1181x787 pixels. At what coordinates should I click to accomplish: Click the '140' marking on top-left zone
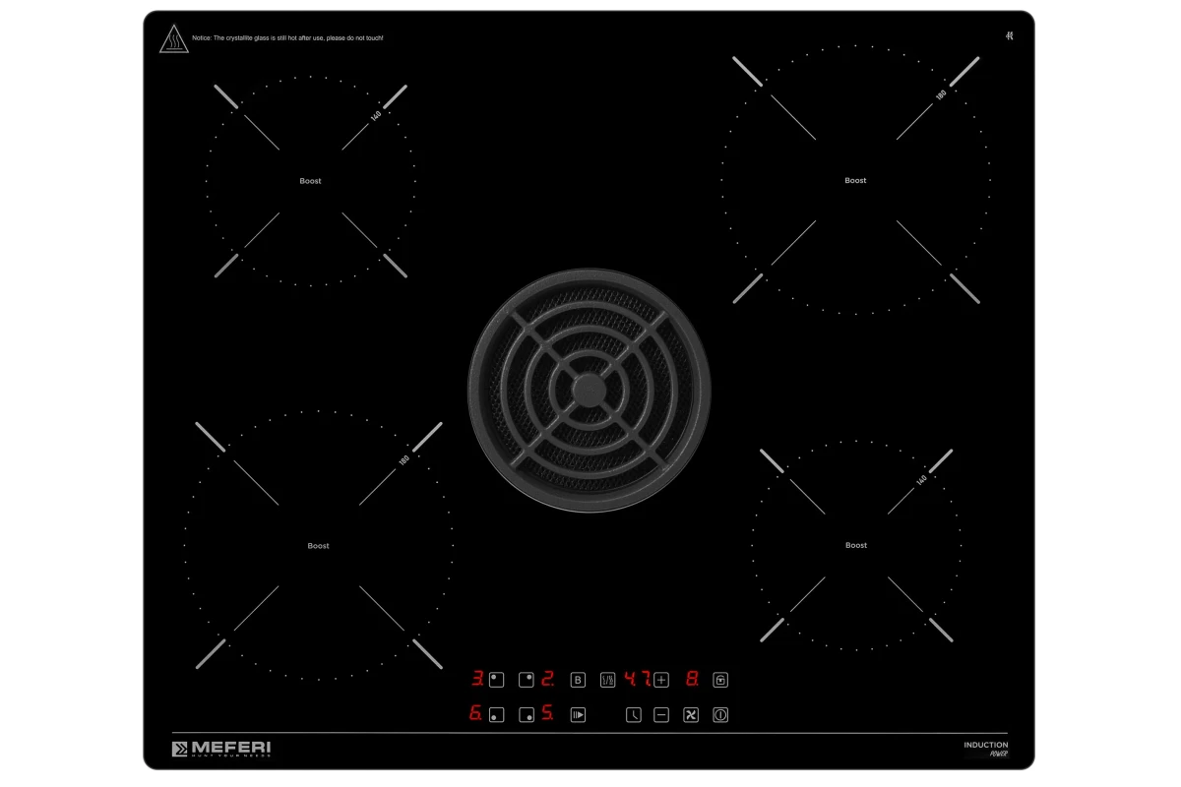375,116
